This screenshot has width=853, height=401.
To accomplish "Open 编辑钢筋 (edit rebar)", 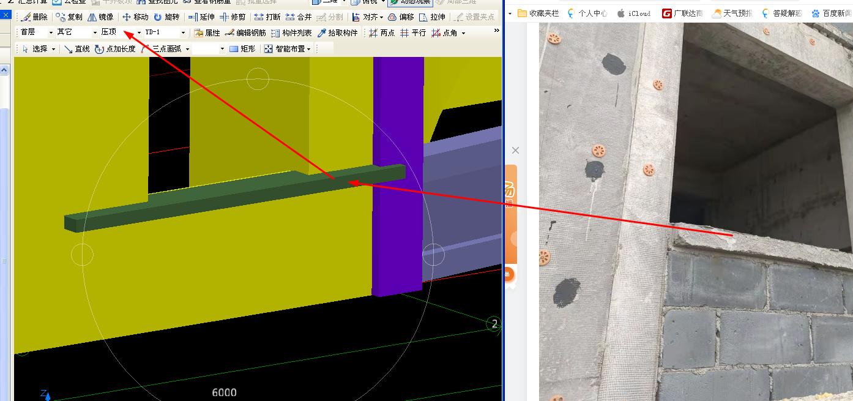I will coord(245,33).
